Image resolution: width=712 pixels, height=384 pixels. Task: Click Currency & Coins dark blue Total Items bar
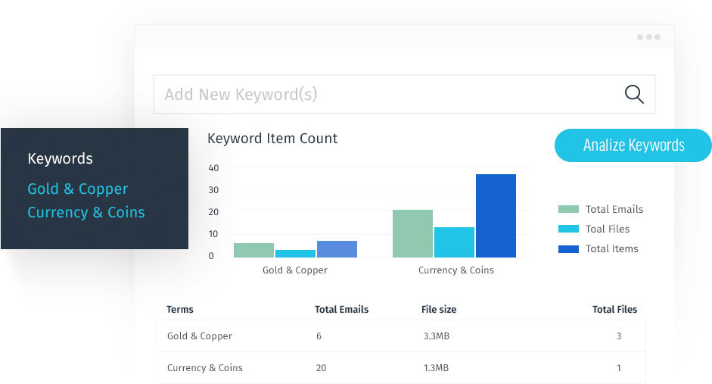tap(496, 216)
